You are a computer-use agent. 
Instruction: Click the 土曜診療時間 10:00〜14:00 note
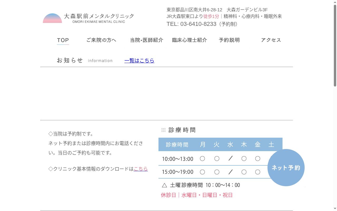pyautogui.click(x=201, y=185)
